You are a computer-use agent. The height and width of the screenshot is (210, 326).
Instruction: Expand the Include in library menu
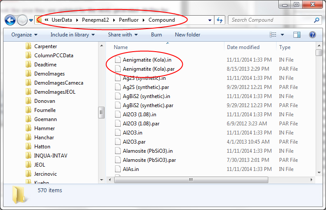pos(73,35)
